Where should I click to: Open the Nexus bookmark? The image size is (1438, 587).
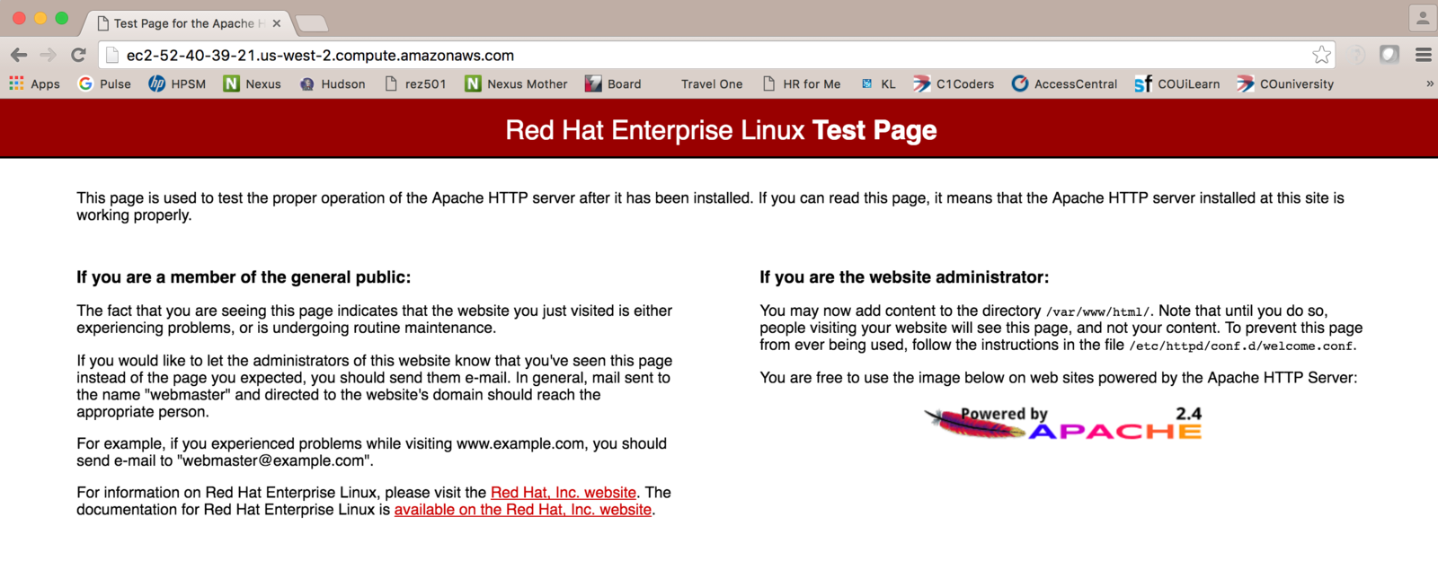(x=253, y=83)
